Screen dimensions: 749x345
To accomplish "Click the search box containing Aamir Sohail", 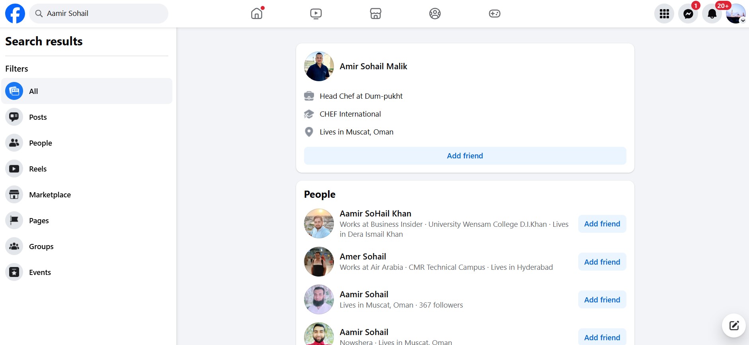I will 99,14.
